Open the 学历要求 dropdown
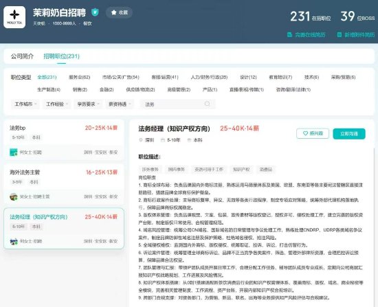The image size is (378, 307). pyautogui.click(x=88, y=104)
